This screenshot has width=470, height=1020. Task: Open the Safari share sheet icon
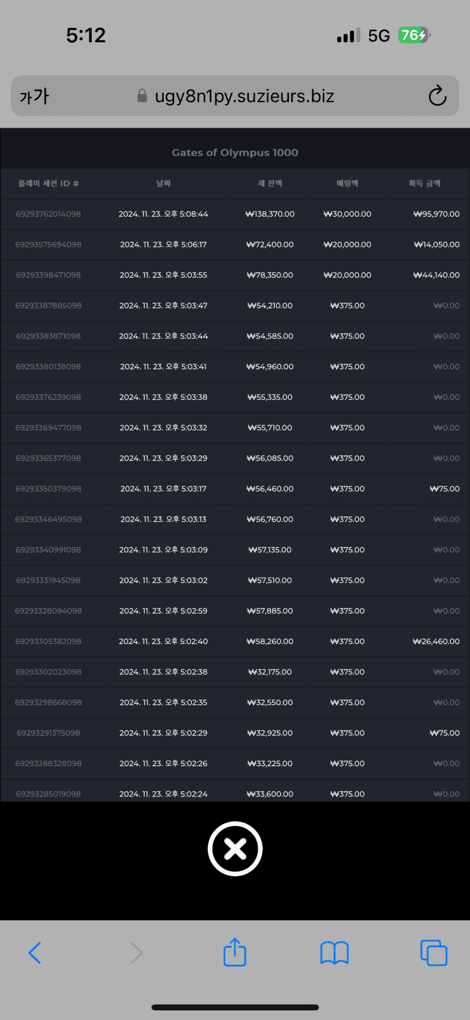click(x=235, y=952)
